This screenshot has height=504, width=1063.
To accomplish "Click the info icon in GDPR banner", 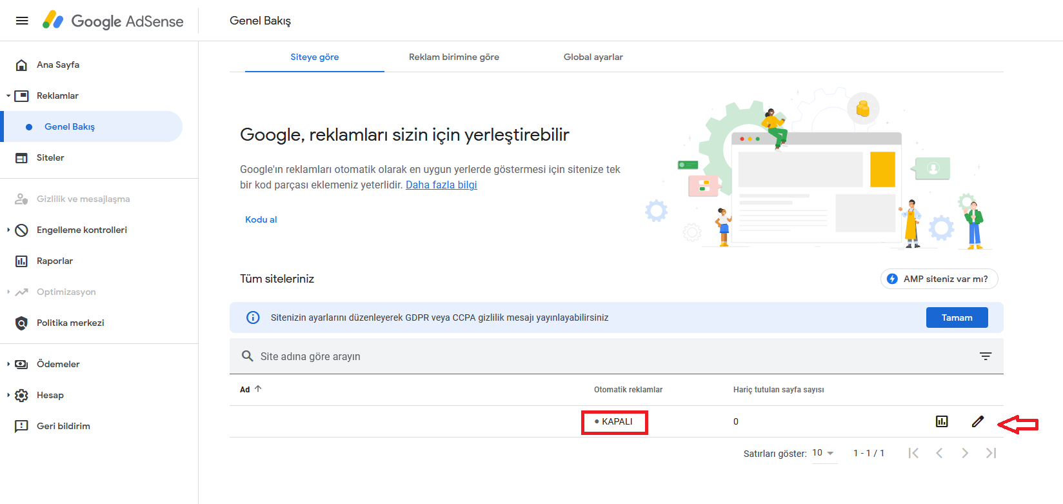I will coord(253,318).
